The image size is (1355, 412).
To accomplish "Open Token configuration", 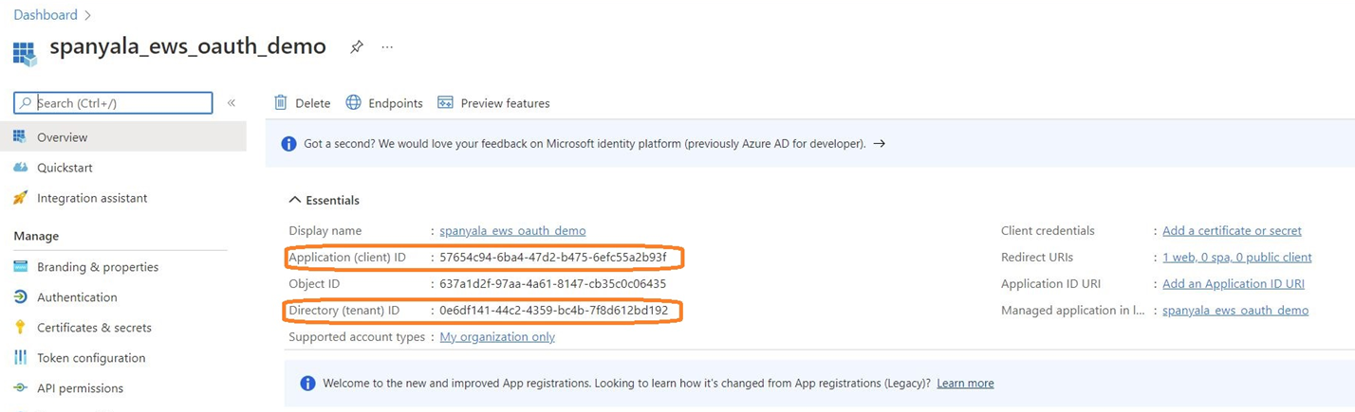I will pyautogui.click(x=91, y=358).
